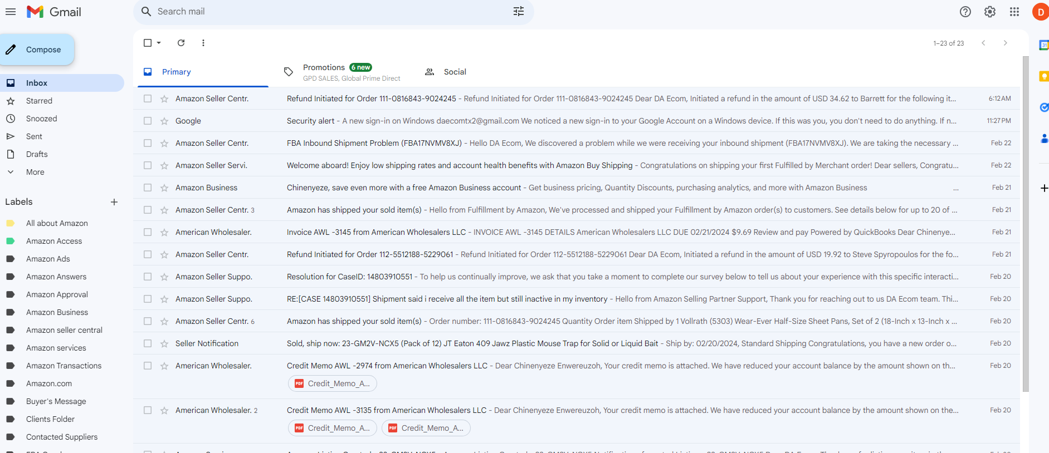The width and height of the screenshot is (1049, 453).
Task: Open Google Keep side panel icon
Action: [x=1044, y=76]
